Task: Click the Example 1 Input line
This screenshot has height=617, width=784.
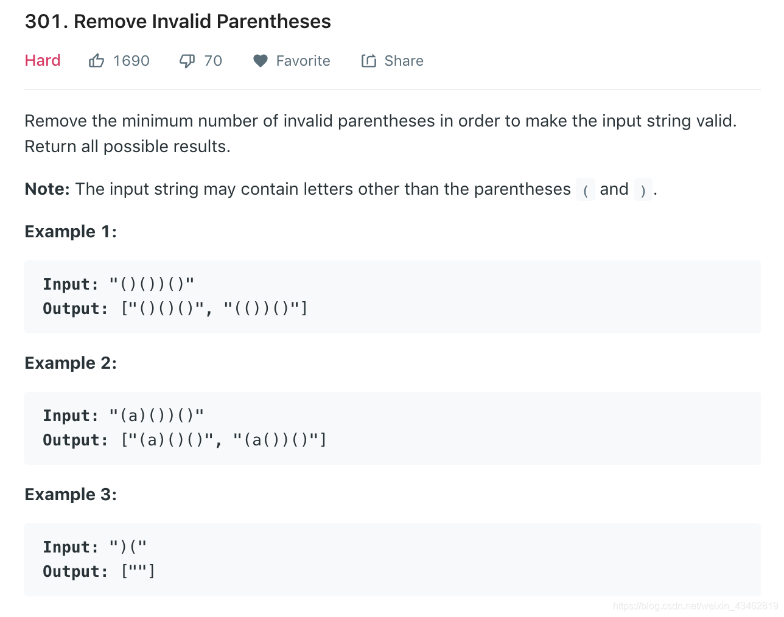Action: click(x=119, y=284)
